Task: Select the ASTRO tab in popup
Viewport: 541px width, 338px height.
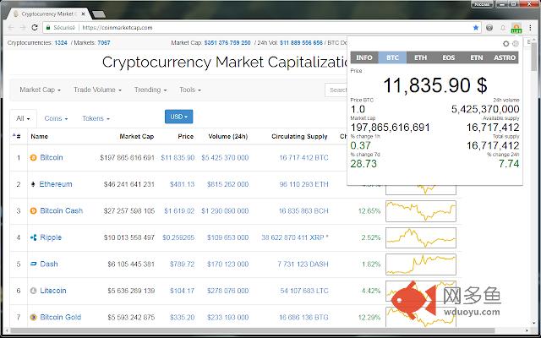Action: (x=505, y=57)
